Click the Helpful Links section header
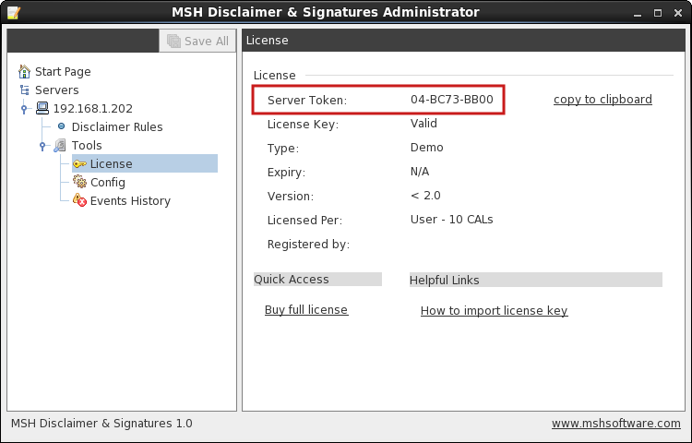Image resolution: width=692 pixels, height=443 pixels. point(536,280)
